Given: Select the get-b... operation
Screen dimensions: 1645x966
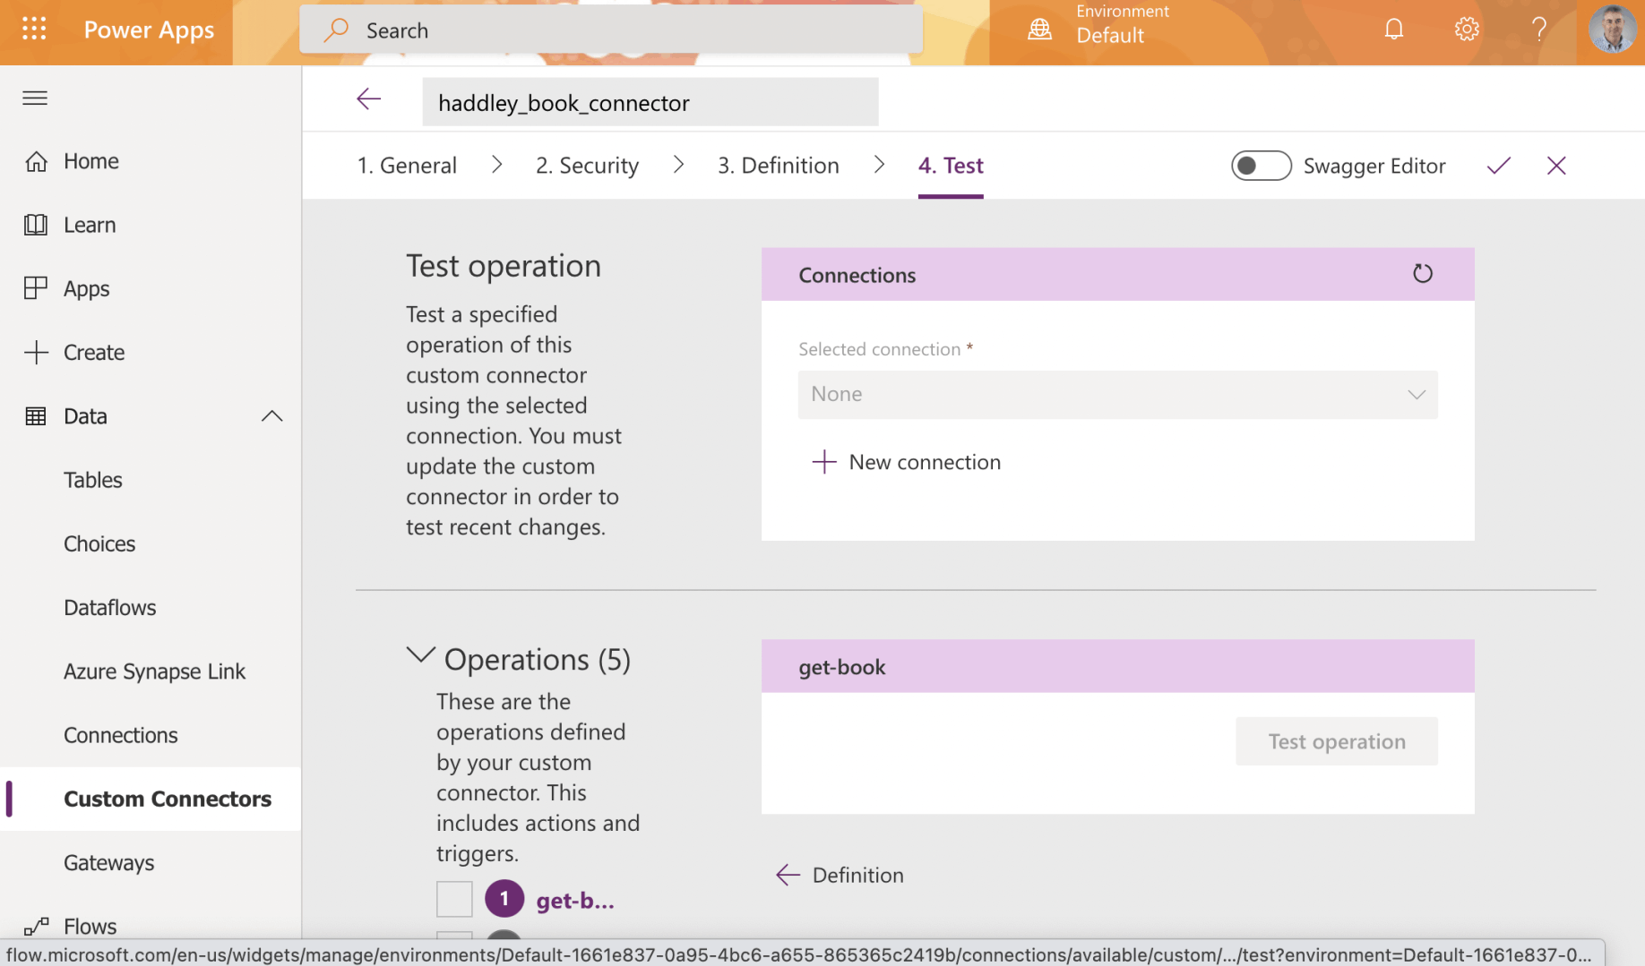Looking at the screenshot, I should pos(575,900).
